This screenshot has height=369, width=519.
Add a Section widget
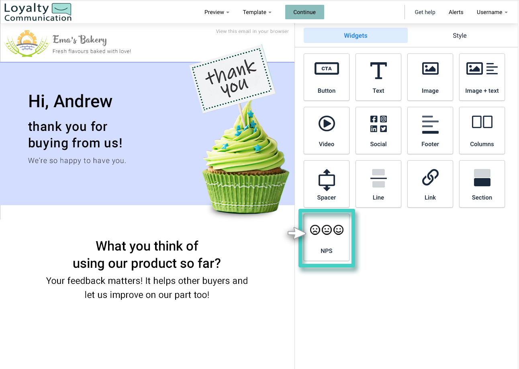482,184
